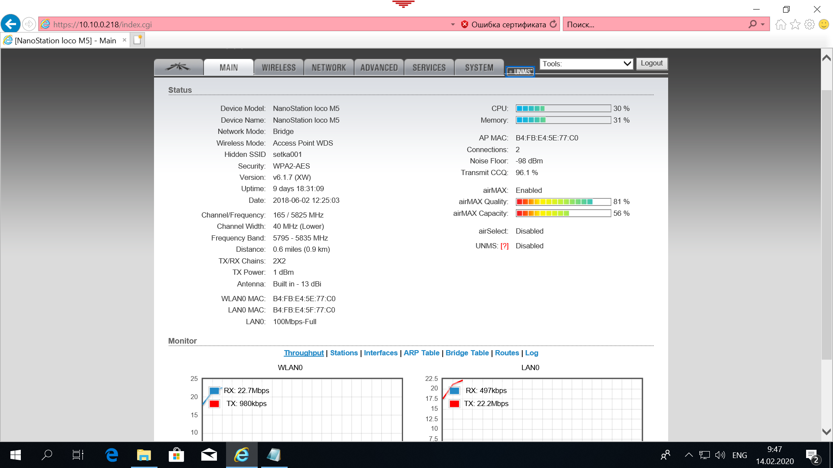
Task: Refresh the page with reload icon
Action: coord(553,24)
